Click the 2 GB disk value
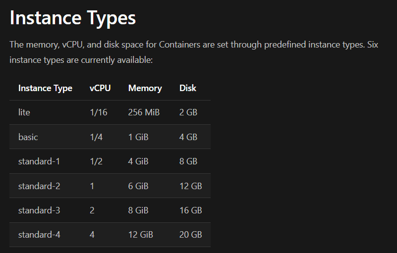This screenshot has width=397, height=253. pos(188,112)
